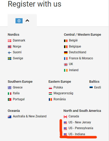The image size is (109, 141).
Task: Select Australia & New Zealand
Action: [30, 116]
